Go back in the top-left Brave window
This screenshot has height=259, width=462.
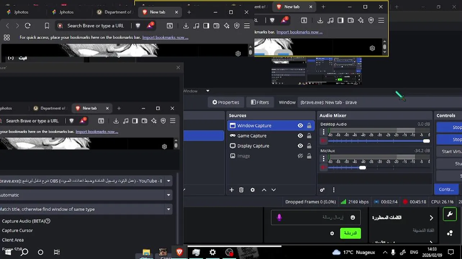[8, 26]
